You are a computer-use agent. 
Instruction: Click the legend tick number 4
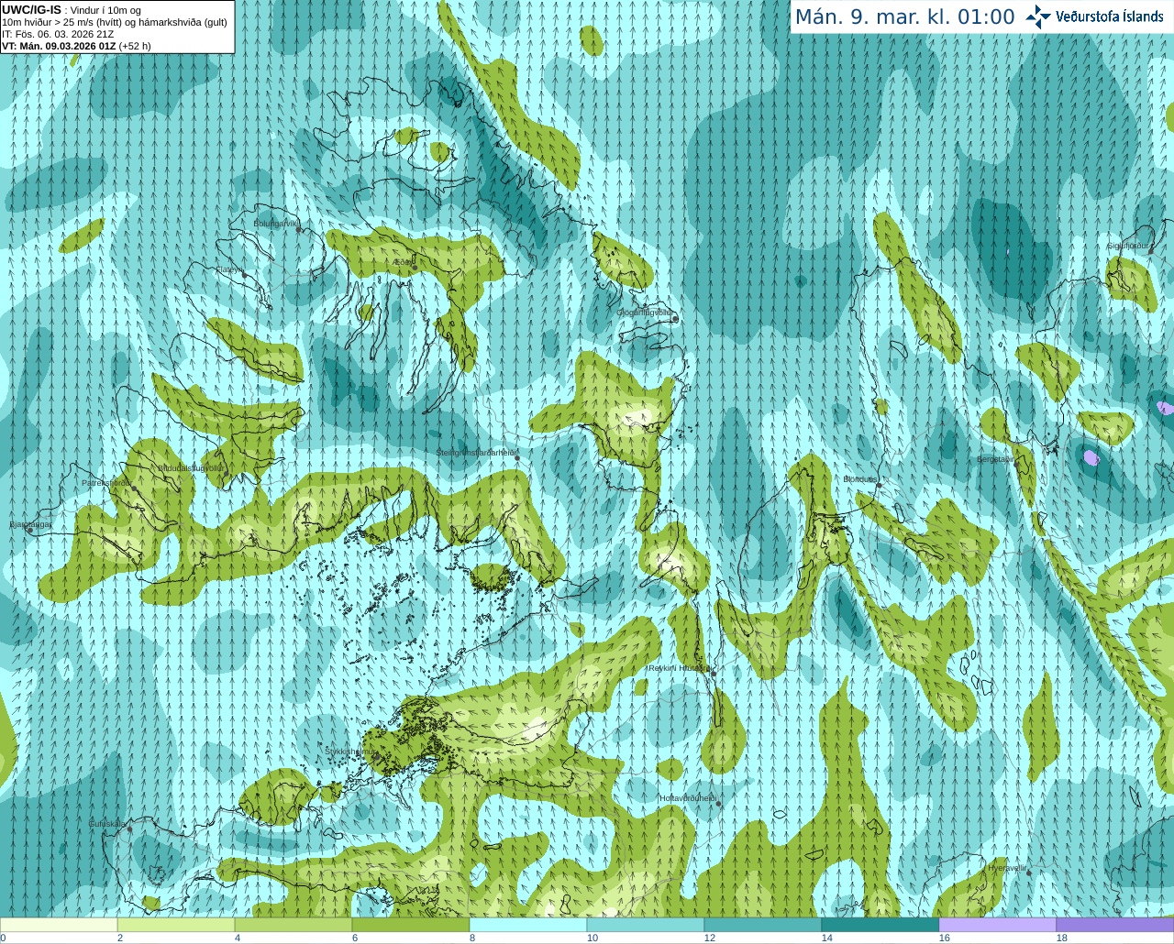pos(238,938)
